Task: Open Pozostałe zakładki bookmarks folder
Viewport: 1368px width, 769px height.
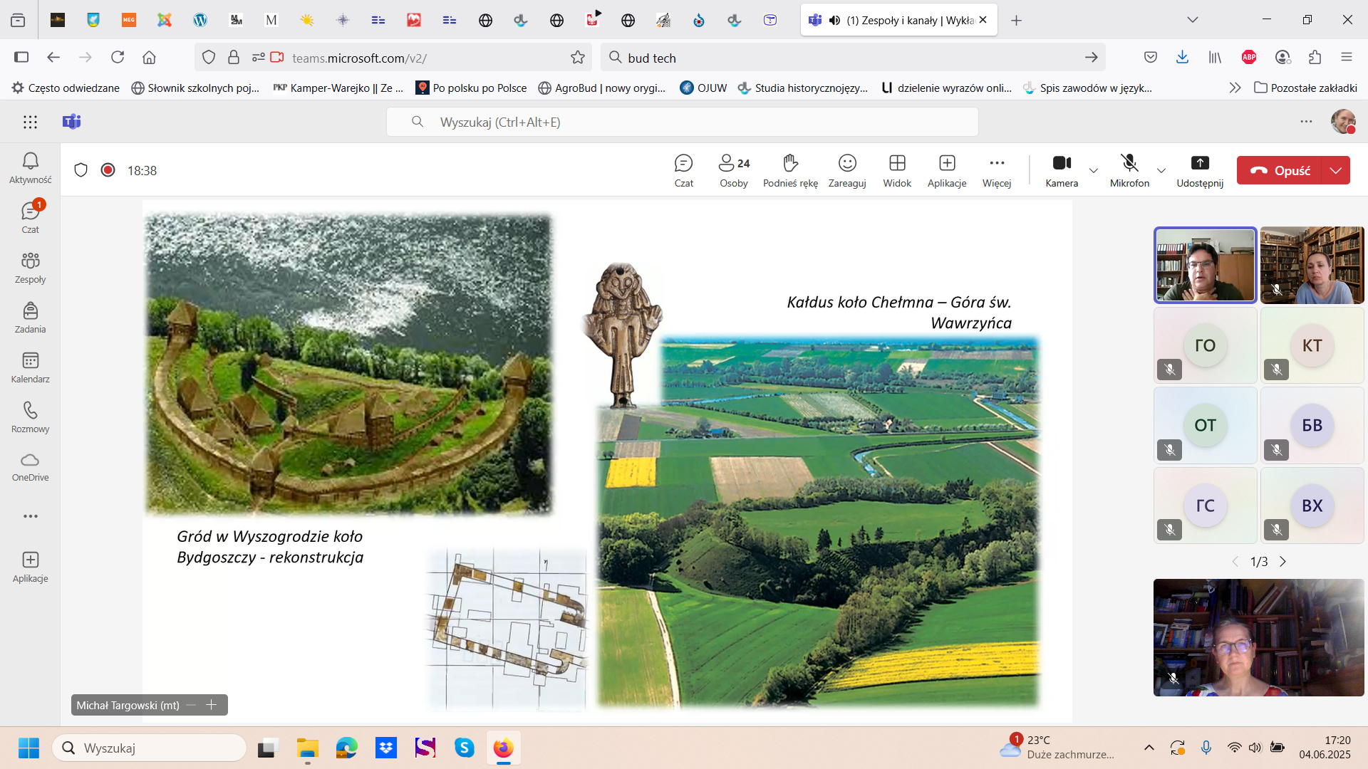Action: [x=1305, y=88]
